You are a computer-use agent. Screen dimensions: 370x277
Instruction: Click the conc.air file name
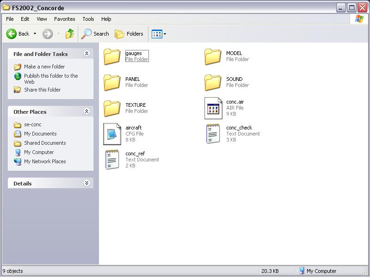235,102
